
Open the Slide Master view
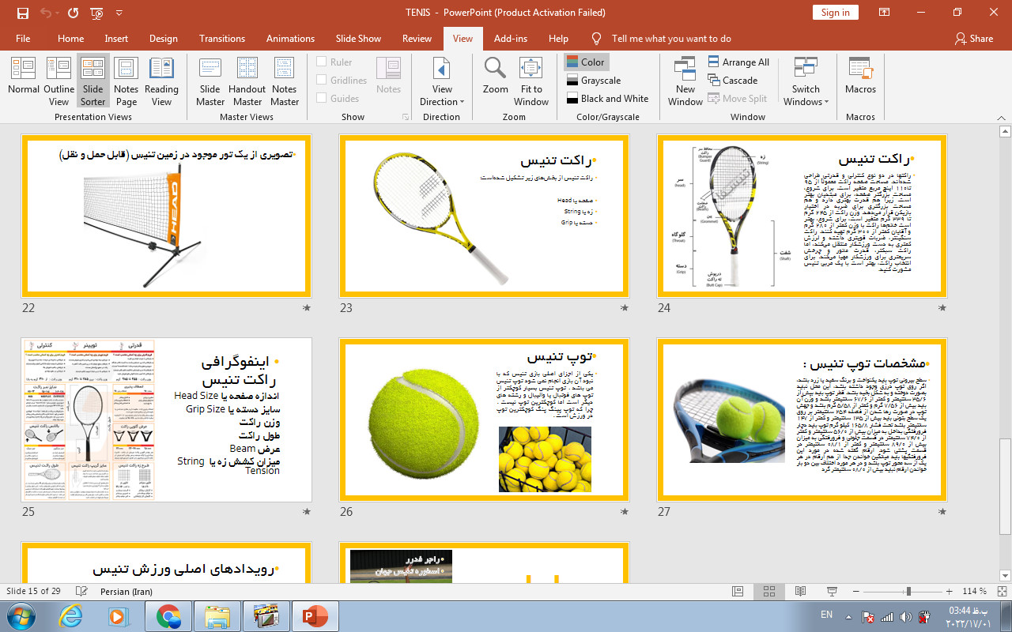tap(210, 80)
